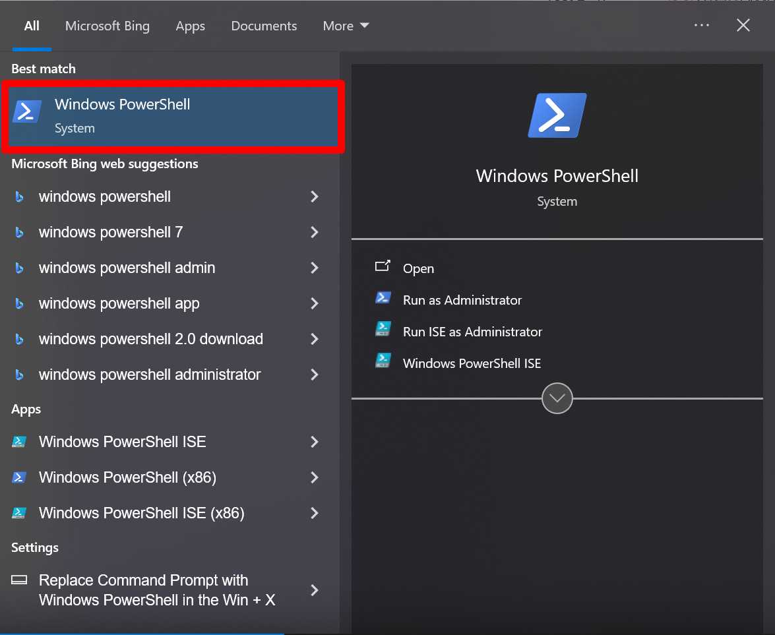Expand the Replace Command Prompt setting arrow
The height and width of the screenshot is (635, 775).
[315, 590]
